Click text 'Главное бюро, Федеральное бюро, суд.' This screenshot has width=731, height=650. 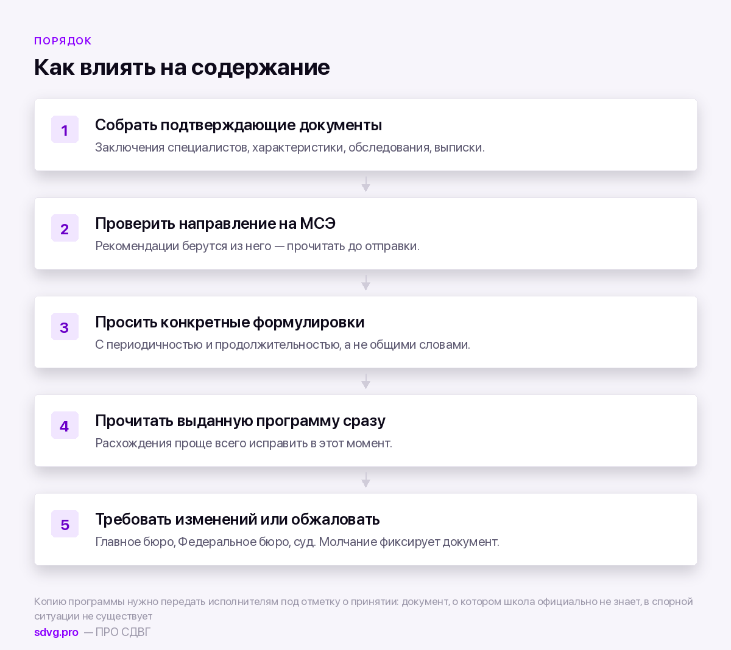pos(205,542)
